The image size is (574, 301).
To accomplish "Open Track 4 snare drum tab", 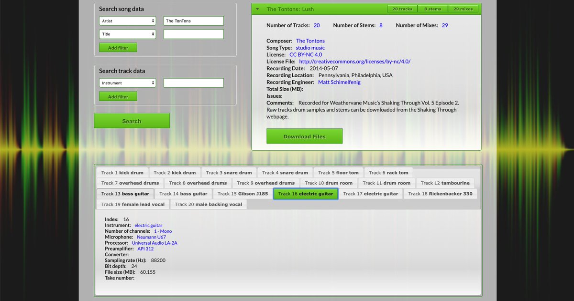I will [x=285, y=173].
